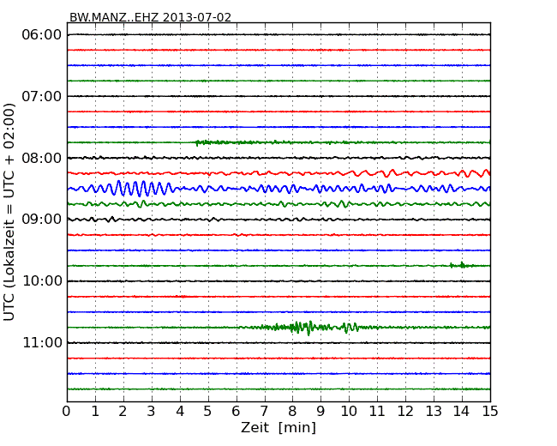Click the 7 tick on the minute axis

[x=264, y=411]
